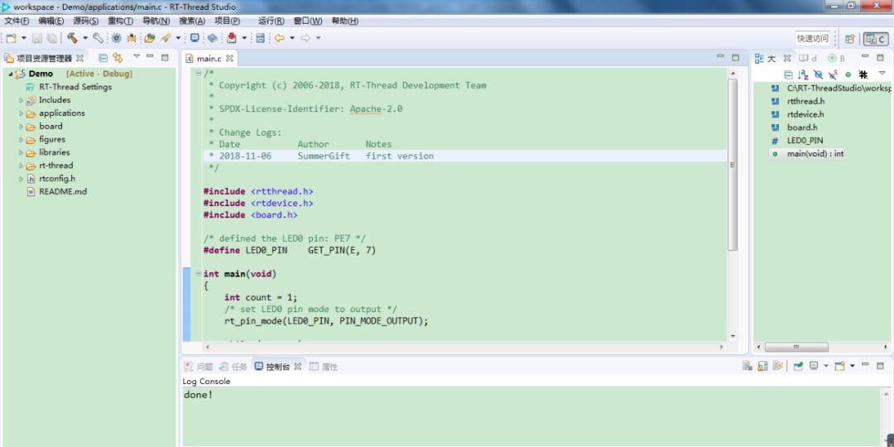Select the C perspective button
The width and height of the screenshot is (894, 447).
coord(876,39)
